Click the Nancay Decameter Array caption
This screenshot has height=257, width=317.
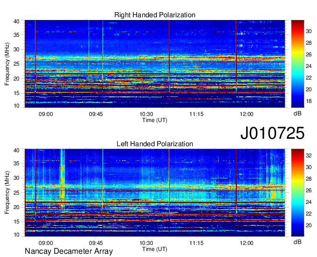(x=69, y=251)
